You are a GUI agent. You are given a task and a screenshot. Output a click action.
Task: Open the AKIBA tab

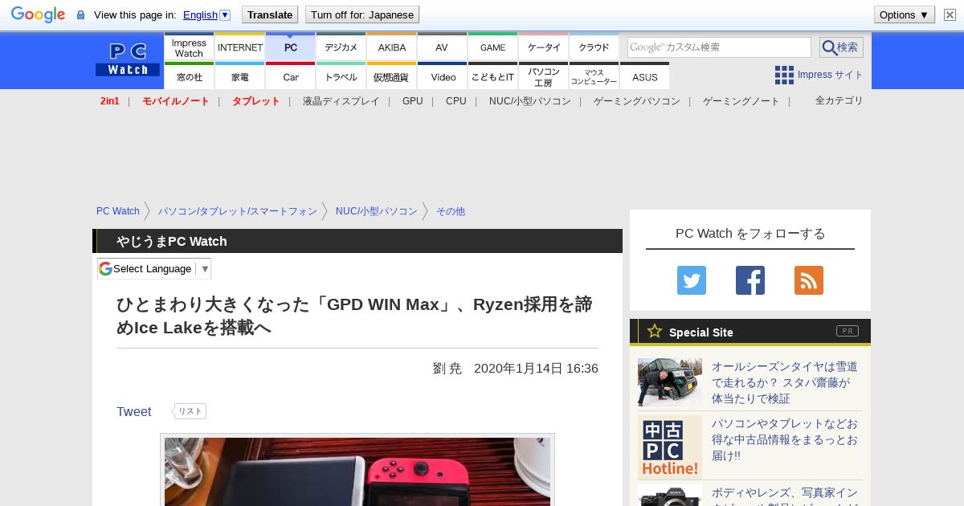392,47
